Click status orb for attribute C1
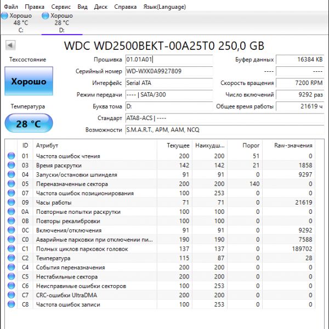The width and height of the screenshot is (329, 329). click(11, 248)
